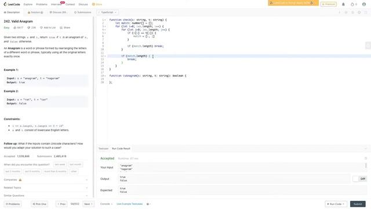Screen dimensions: 371x209
Task: Open the Console dropdown
Action: coord(106,204)
